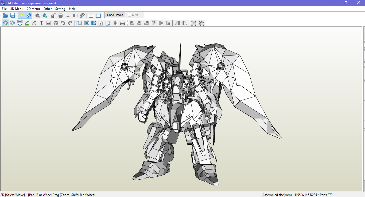Image resolution: width=365 pixels, height=197 pixels.
Task: Select the pencil line-drawing tool
Action: point(27,23)
